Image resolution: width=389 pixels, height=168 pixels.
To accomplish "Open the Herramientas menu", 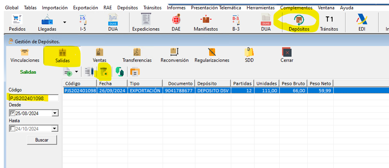I will click(260, 8).
